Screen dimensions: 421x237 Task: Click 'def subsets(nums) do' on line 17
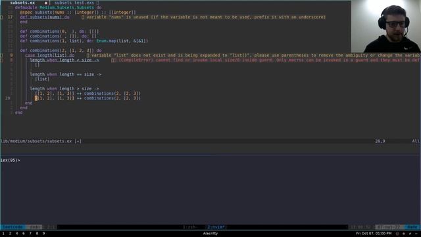(x=45, y=17)
